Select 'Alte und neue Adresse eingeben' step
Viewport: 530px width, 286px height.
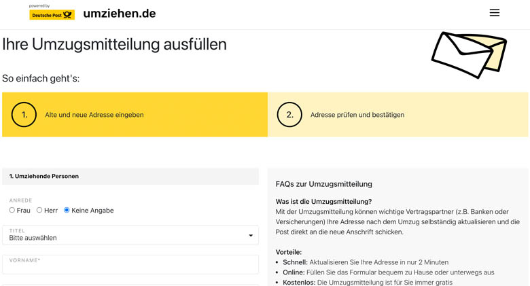(x=135, y=115)
